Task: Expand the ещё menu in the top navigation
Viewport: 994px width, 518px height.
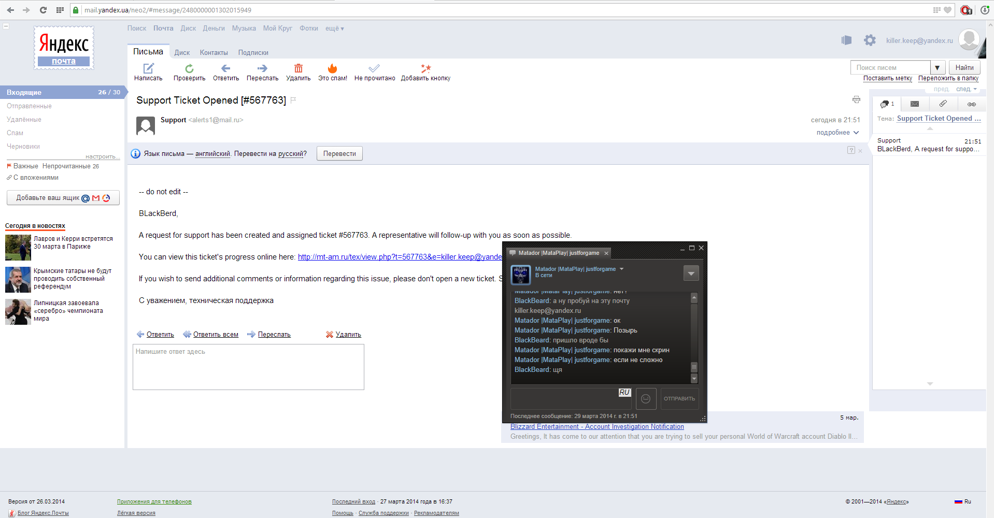Action: click(x=335, y=28)
